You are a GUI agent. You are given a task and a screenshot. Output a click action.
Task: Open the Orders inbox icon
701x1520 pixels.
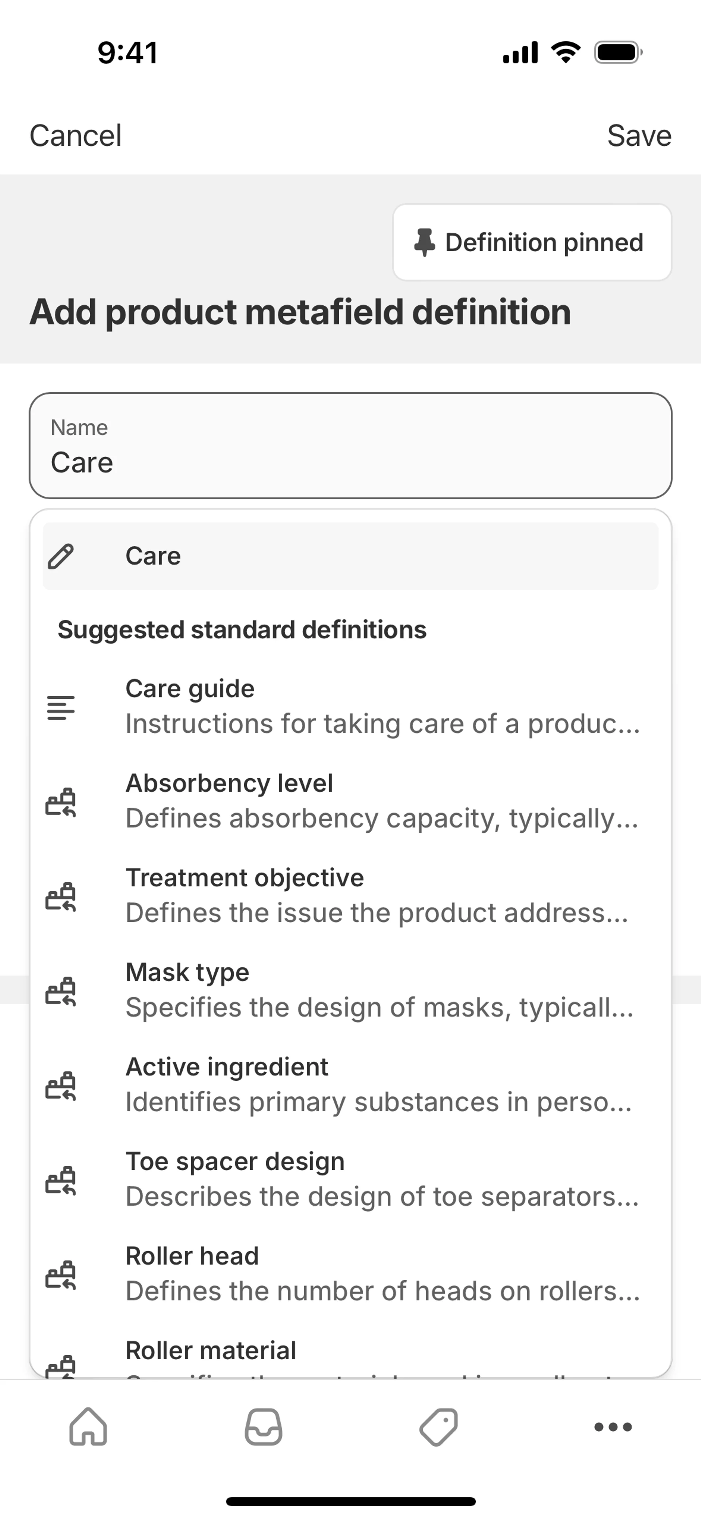[x=263, y=1427]
